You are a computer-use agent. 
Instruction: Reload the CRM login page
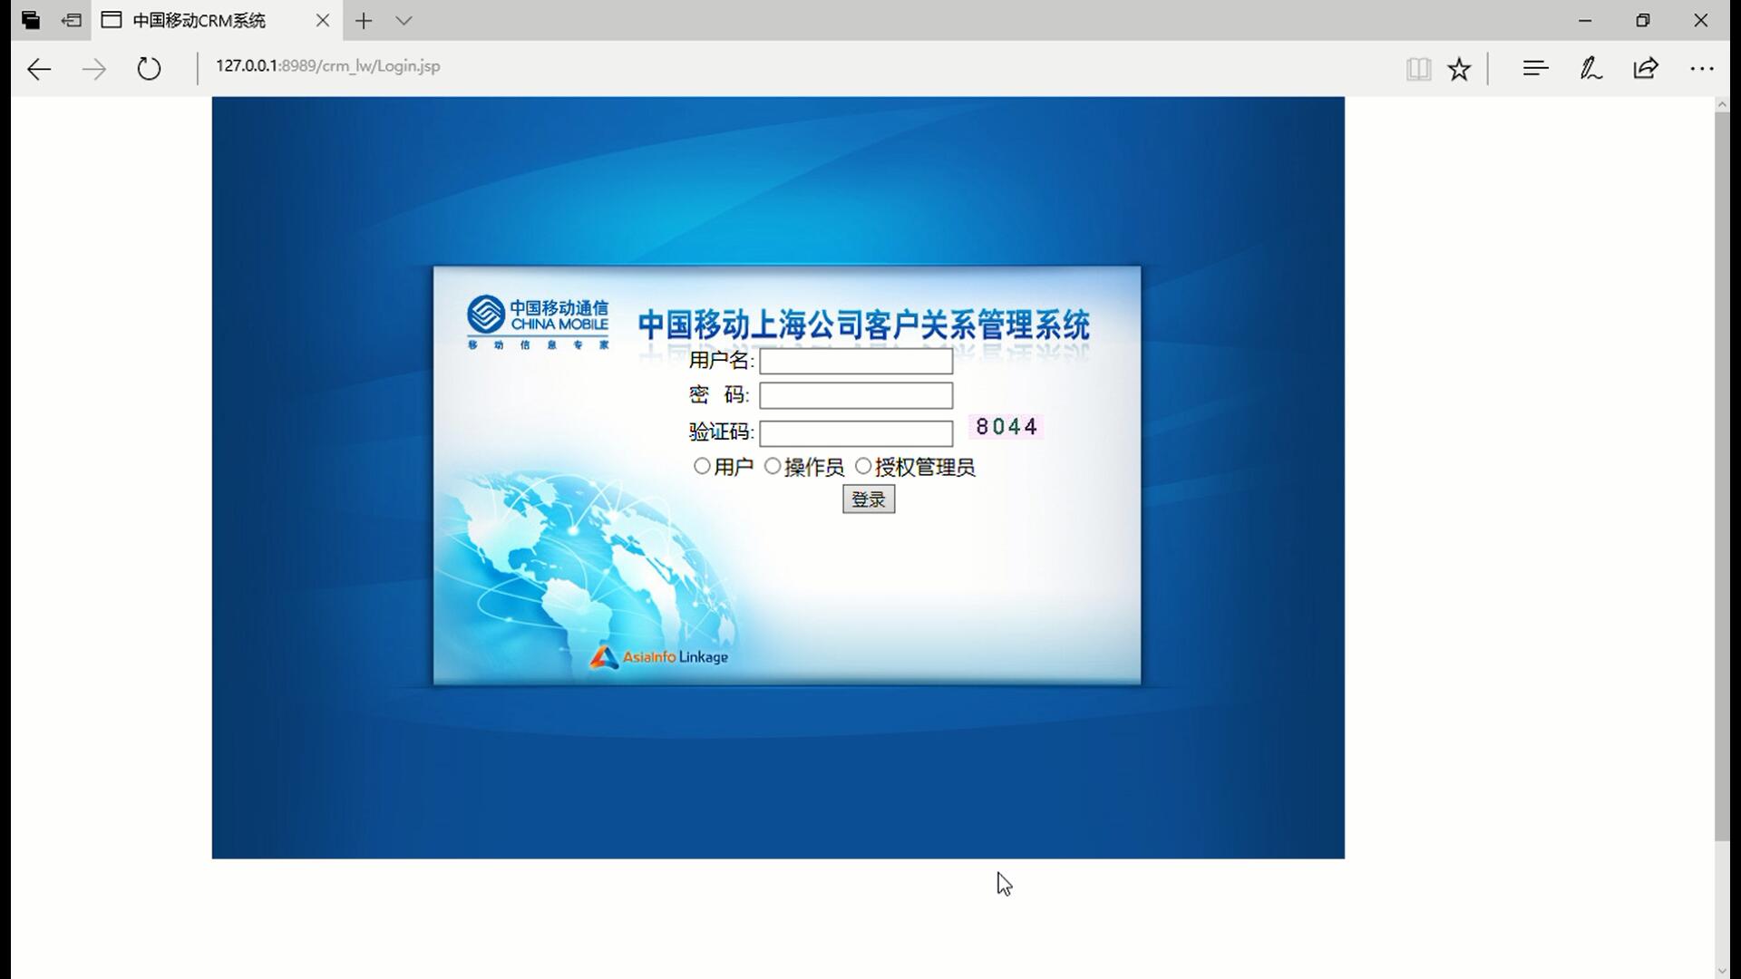coord(149,69)
